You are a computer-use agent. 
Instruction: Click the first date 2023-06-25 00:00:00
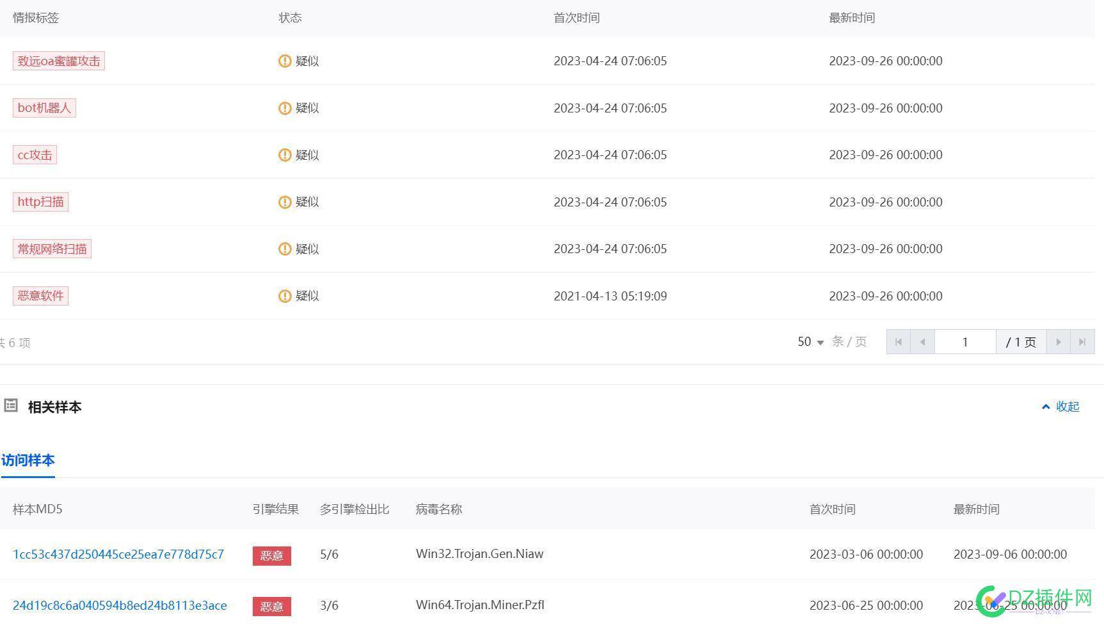click(867, 605)
